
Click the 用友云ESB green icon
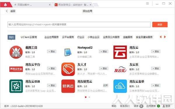point(16,86)
